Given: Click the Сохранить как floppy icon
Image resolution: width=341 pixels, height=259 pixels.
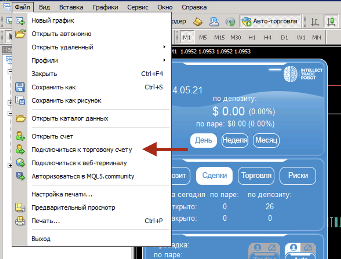Looking at the screenshot, I should (x=20, y=87).
